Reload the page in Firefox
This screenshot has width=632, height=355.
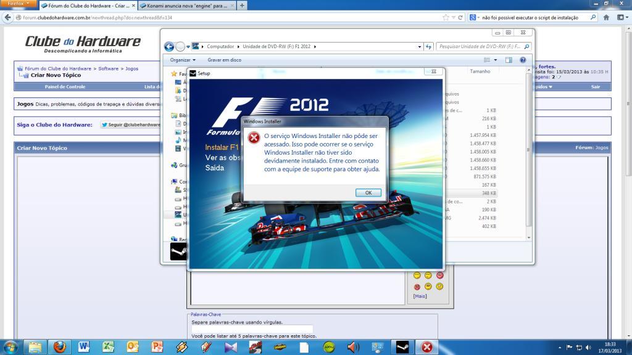pyautogui.click(x=460, y=17)
